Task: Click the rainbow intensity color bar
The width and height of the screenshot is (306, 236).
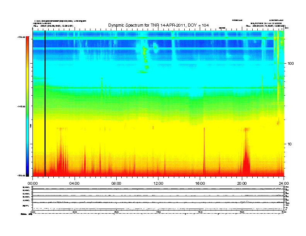Action: tap(27, 106)
